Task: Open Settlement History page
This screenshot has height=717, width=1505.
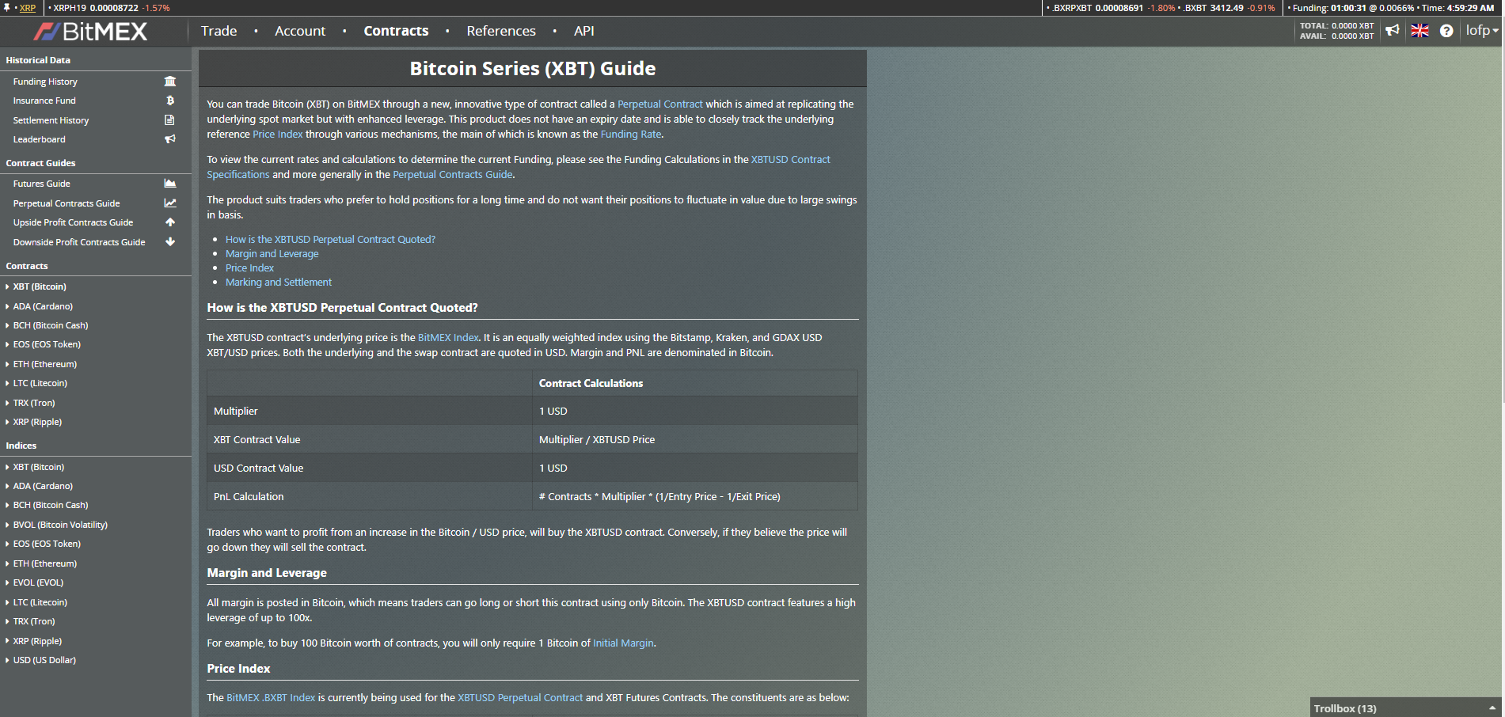Action: click(x=51, y=120)
